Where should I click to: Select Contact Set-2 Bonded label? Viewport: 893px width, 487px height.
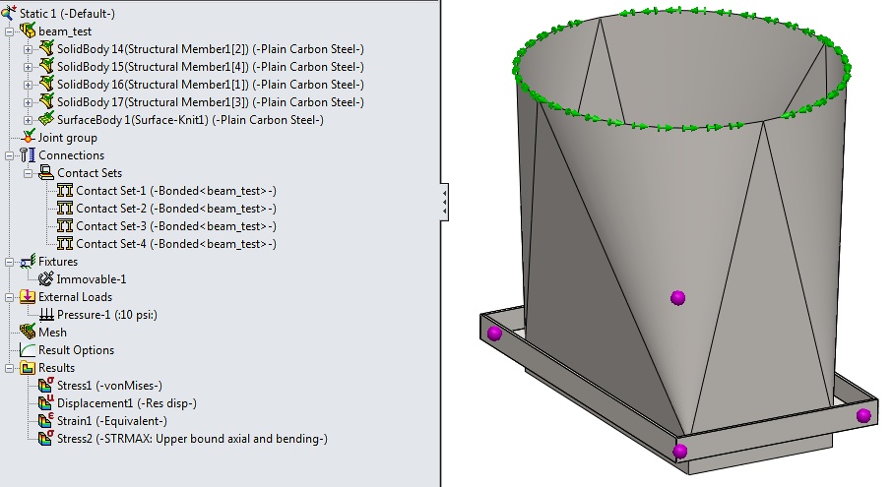[176, 209]
